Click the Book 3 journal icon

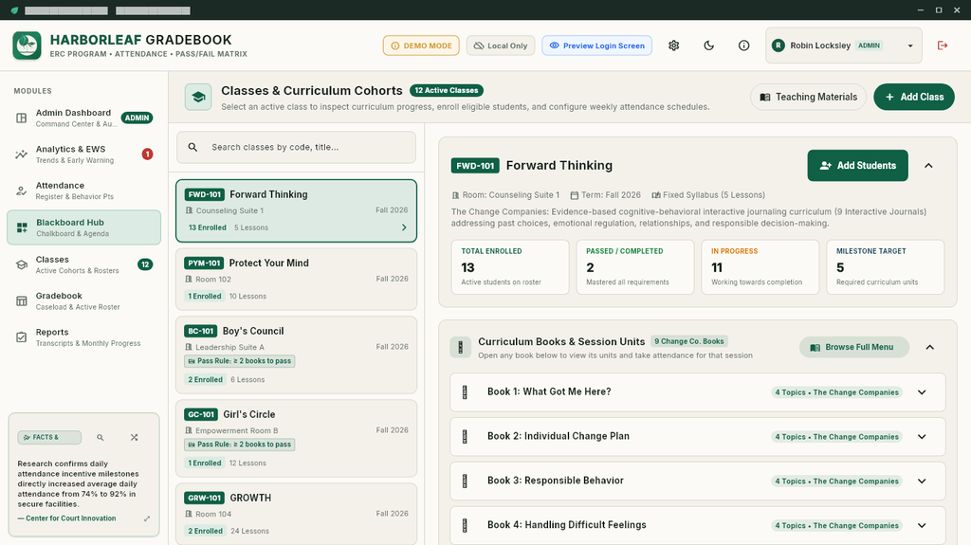click(x=465, y=481)
